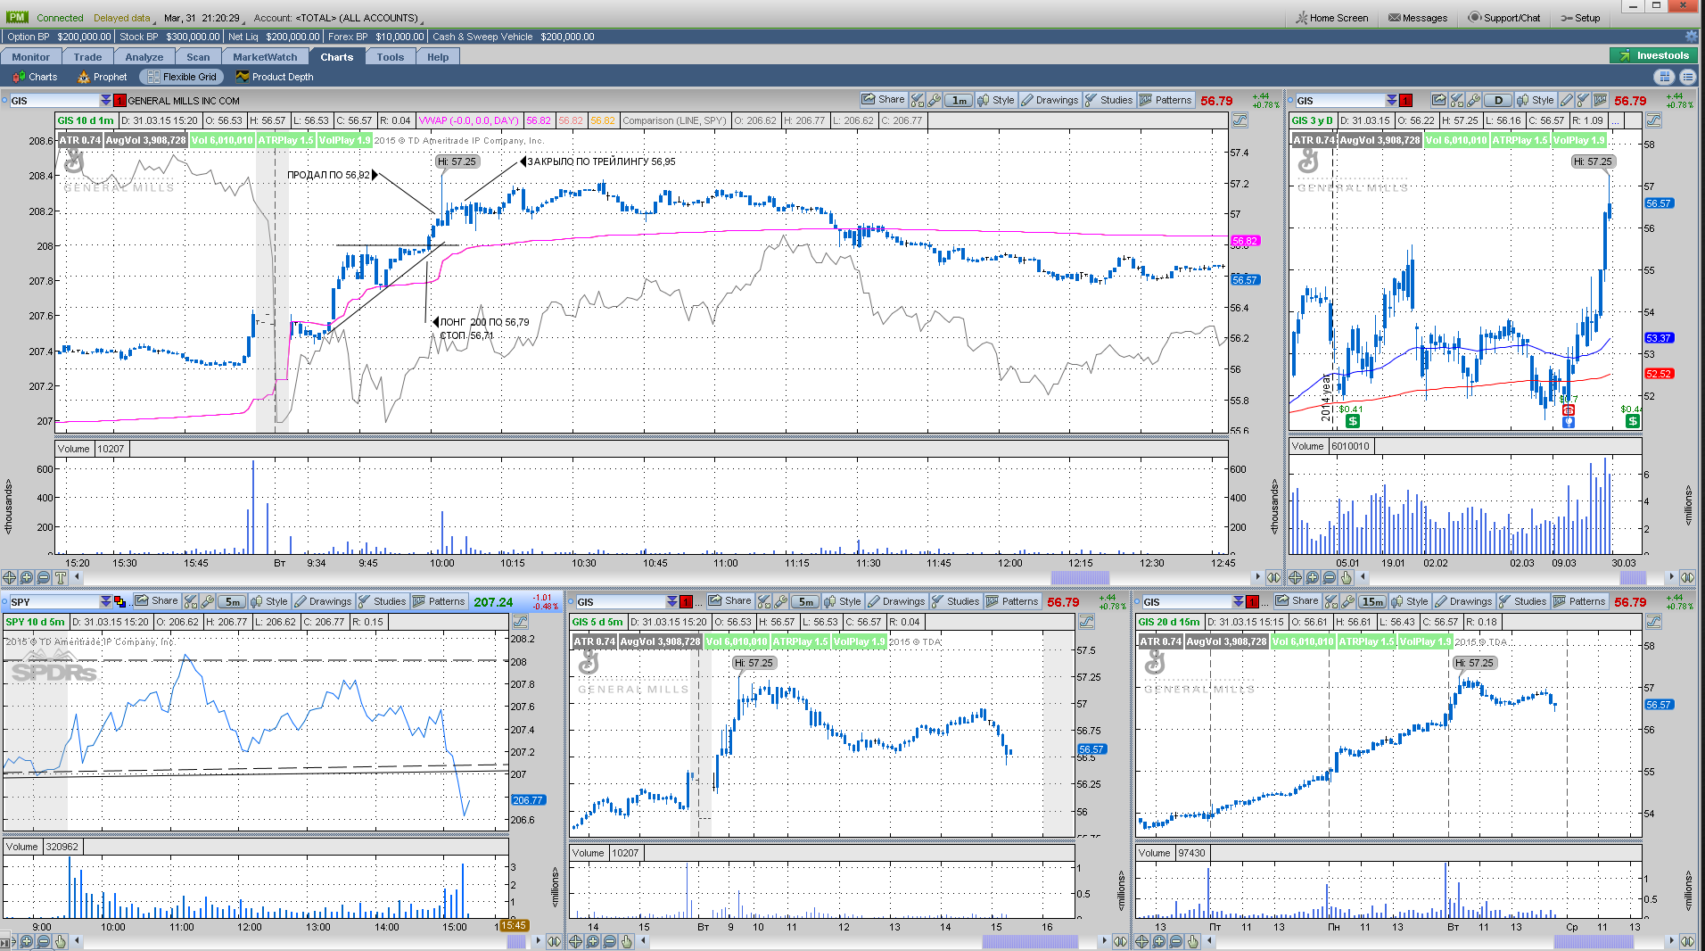Click the list menu icon at far right of subtab bar

click(1688, 77)
